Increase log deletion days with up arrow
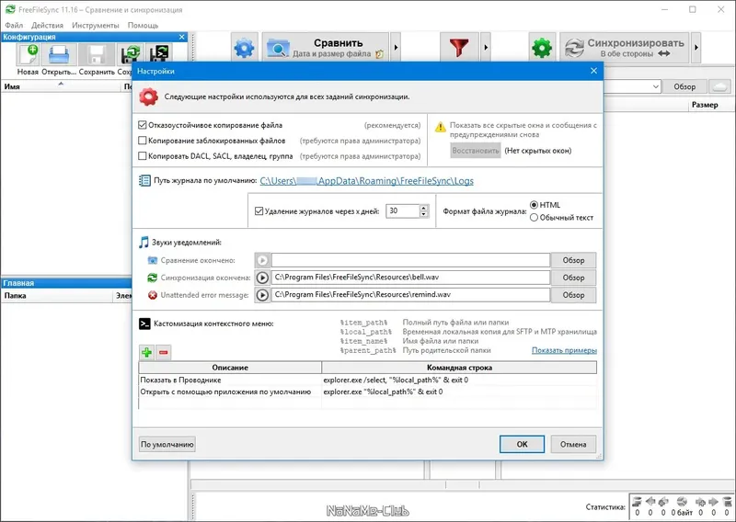 [424, 208]
